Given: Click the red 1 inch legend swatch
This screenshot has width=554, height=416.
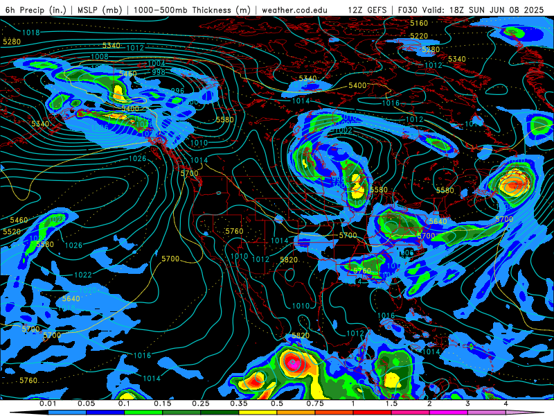Looking at the screenshot, I should tap(373, 413).
